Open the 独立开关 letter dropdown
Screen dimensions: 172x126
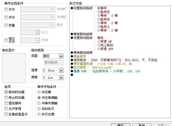pos(37,40)
